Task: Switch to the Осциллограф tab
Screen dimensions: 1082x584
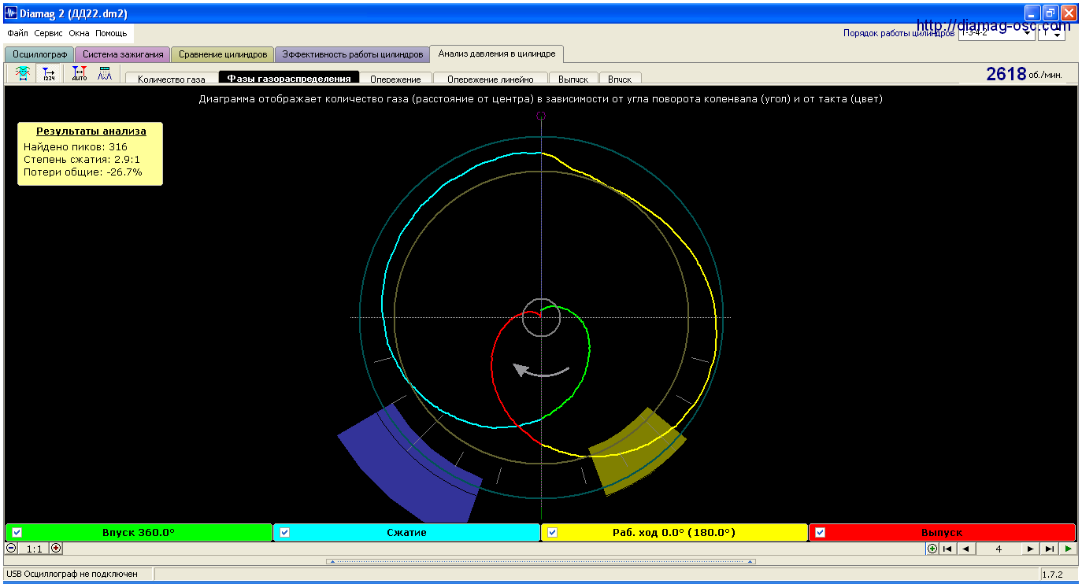Action: [x=39, y=54]
